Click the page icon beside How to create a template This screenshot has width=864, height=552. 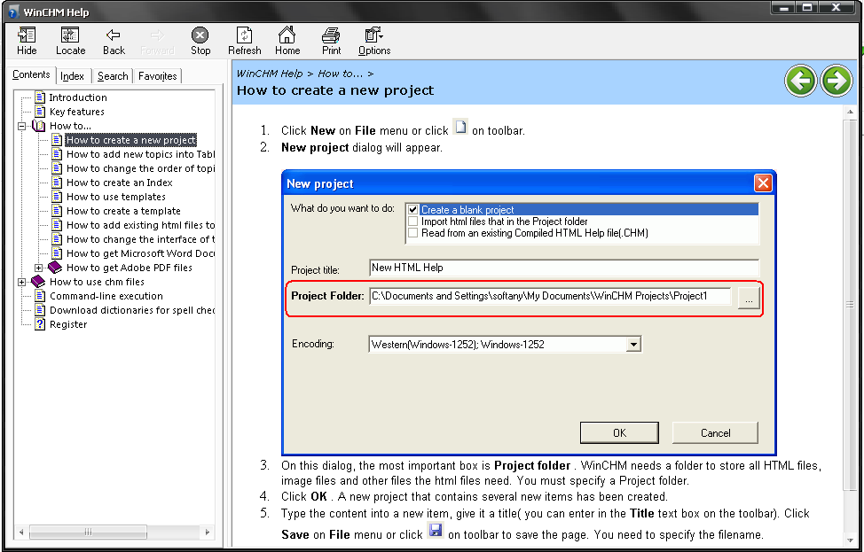click(x=57, y=211)
